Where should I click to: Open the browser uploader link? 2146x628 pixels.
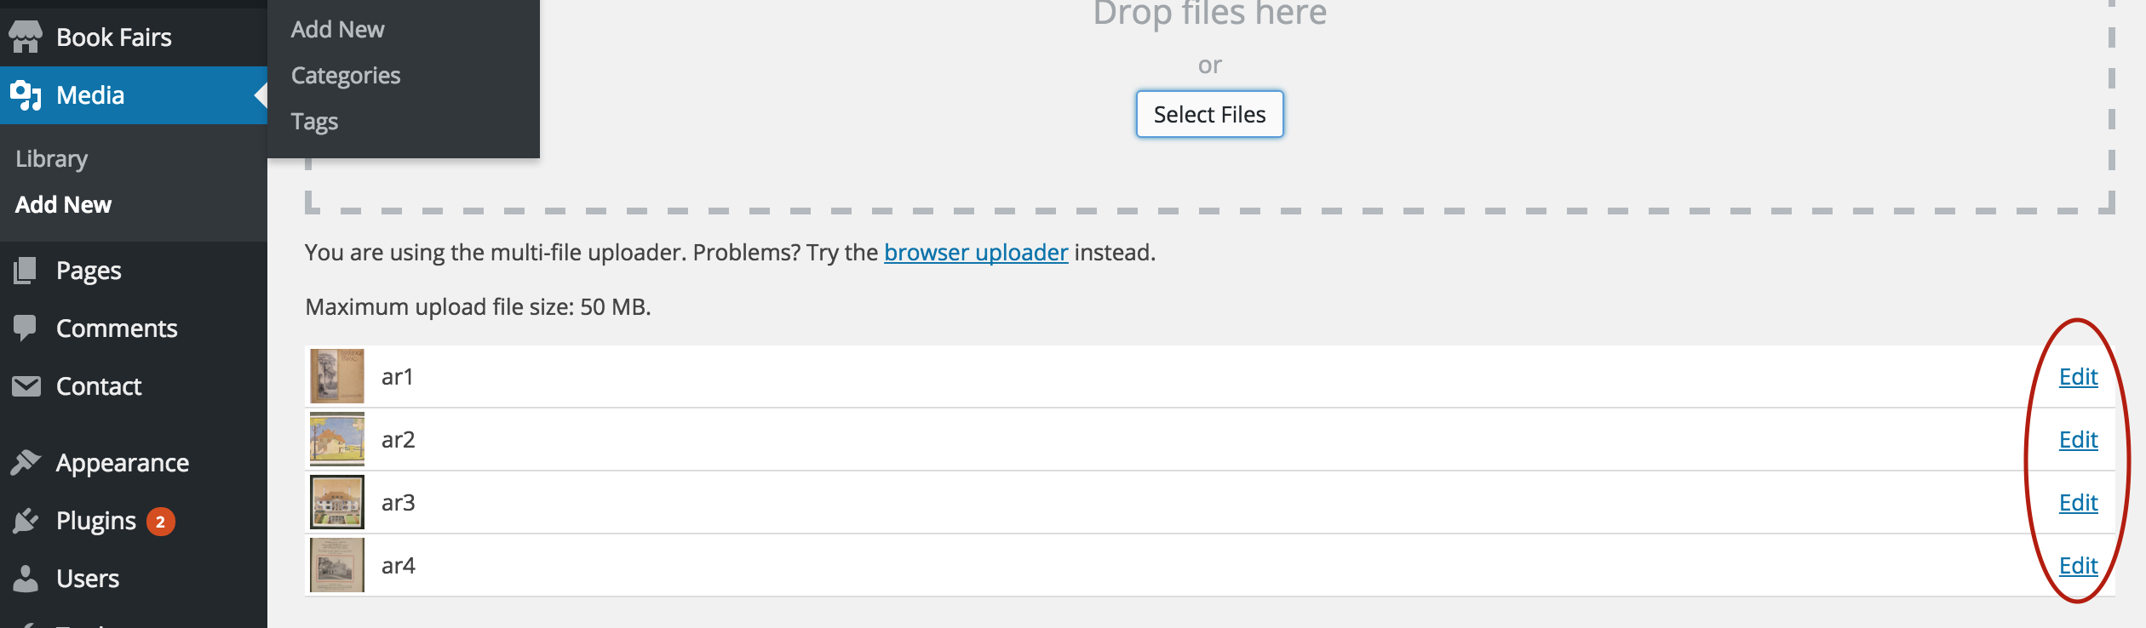tap(976, 253)
